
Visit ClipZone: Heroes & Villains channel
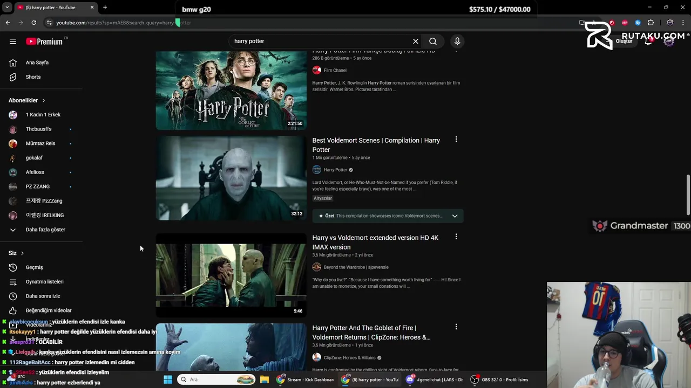(349, 358)
